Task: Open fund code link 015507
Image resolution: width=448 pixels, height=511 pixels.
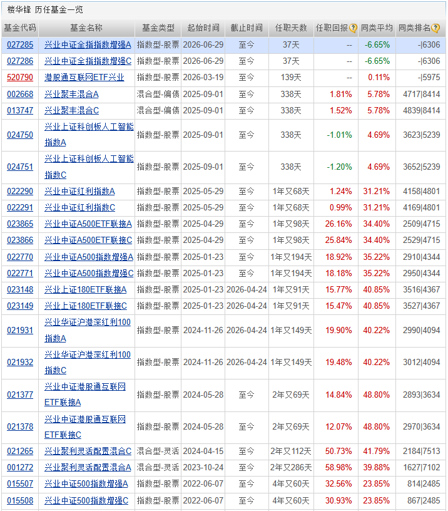Action: pyautogui.click(x=20, y=484)
